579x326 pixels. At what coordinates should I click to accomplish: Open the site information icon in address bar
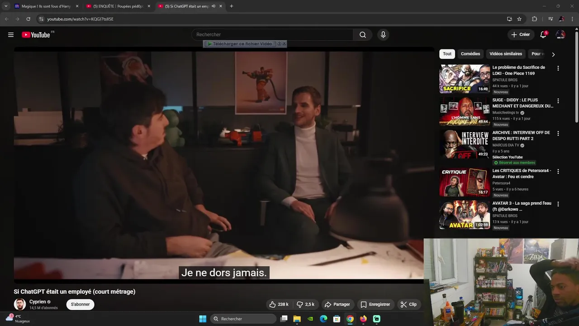(41, 19)
